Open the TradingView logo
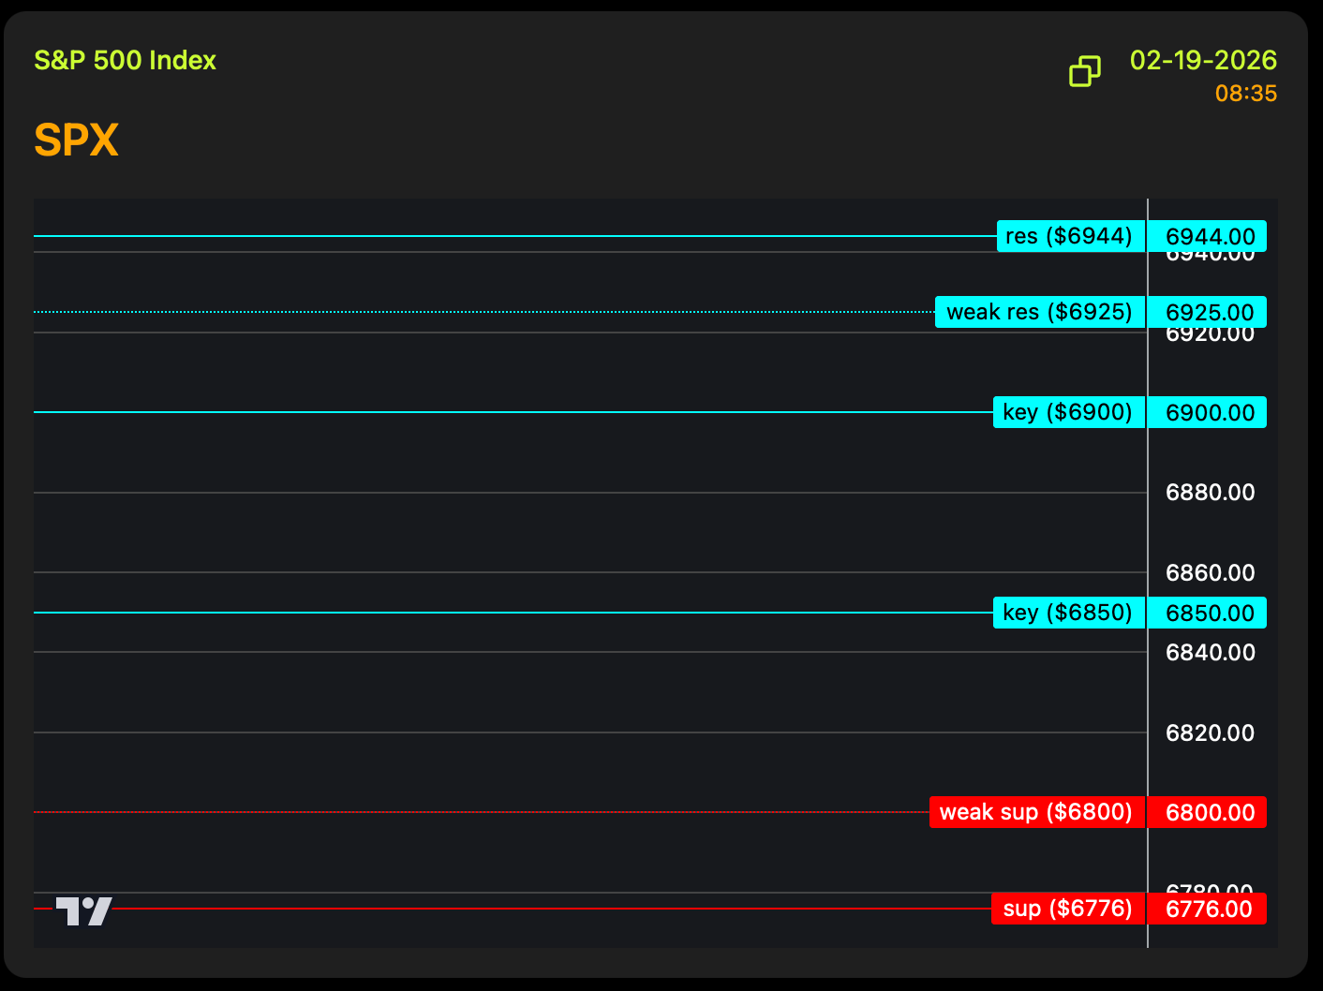 coord(83,910)
